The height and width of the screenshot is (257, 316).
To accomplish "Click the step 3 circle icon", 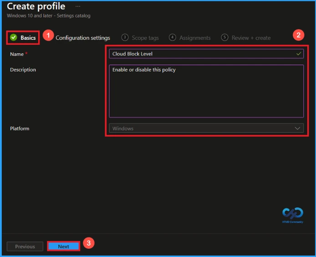I will pyautogui.click(x=125, y=37).
